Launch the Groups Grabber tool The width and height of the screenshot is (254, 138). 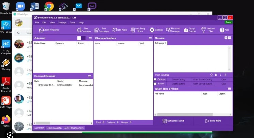190,30
